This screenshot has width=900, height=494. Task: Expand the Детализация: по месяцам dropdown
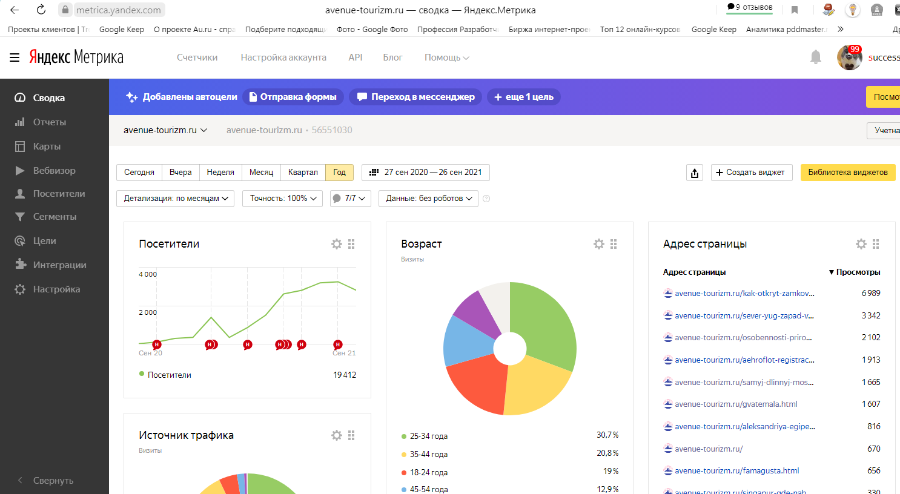pos(175,199)
